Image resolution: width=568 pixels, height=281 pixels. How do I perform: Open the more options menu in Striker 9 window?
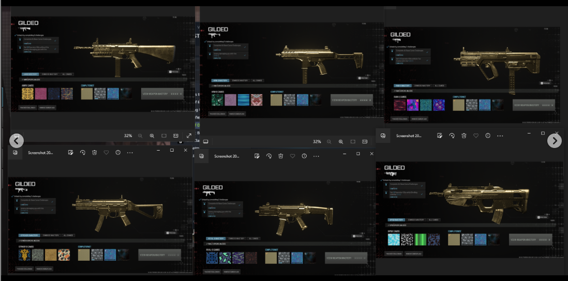(130, 153)
